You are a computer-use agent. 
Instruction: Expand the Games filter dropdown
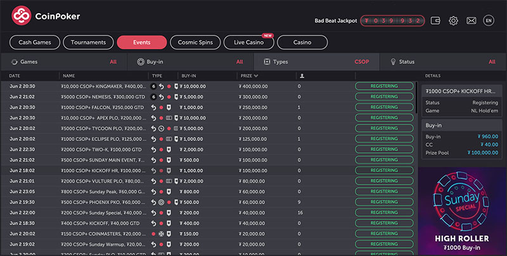(x=63, y=62)
